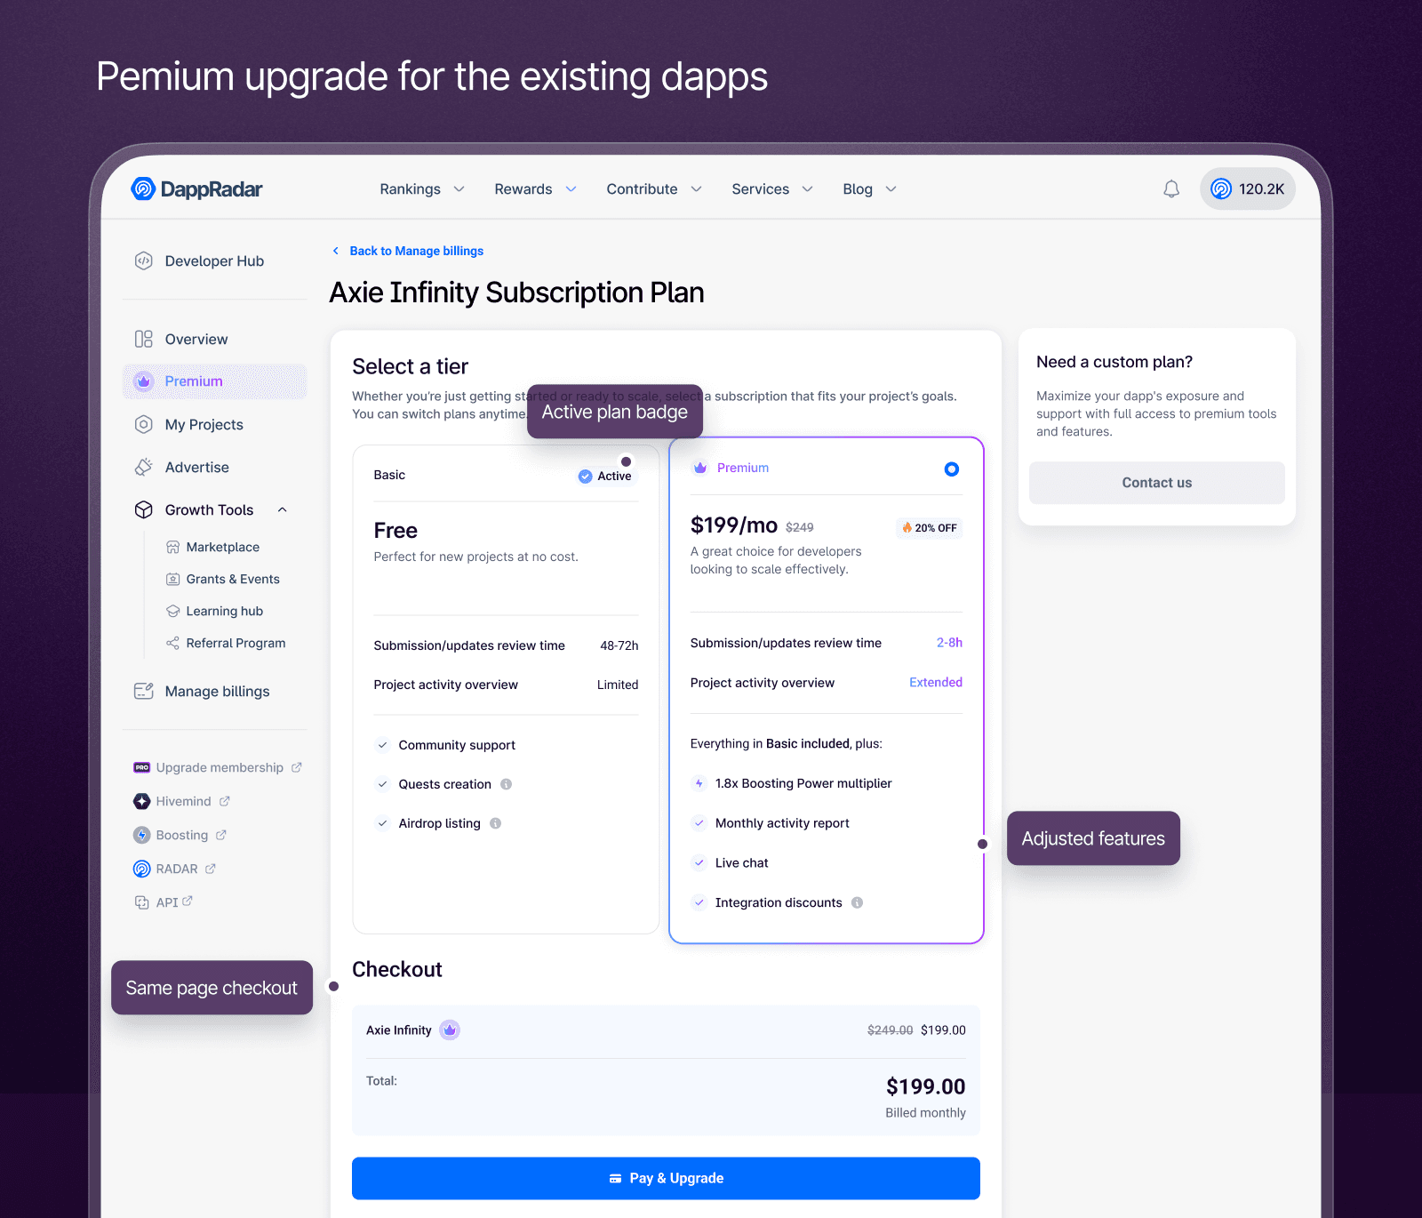Open the notifications bell

(x=1171, y=188)
